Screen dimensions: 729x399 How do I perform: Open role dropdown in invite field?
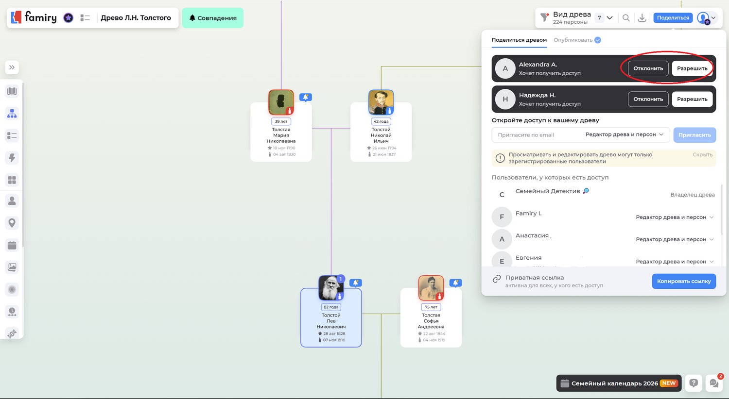pos(625,134)
